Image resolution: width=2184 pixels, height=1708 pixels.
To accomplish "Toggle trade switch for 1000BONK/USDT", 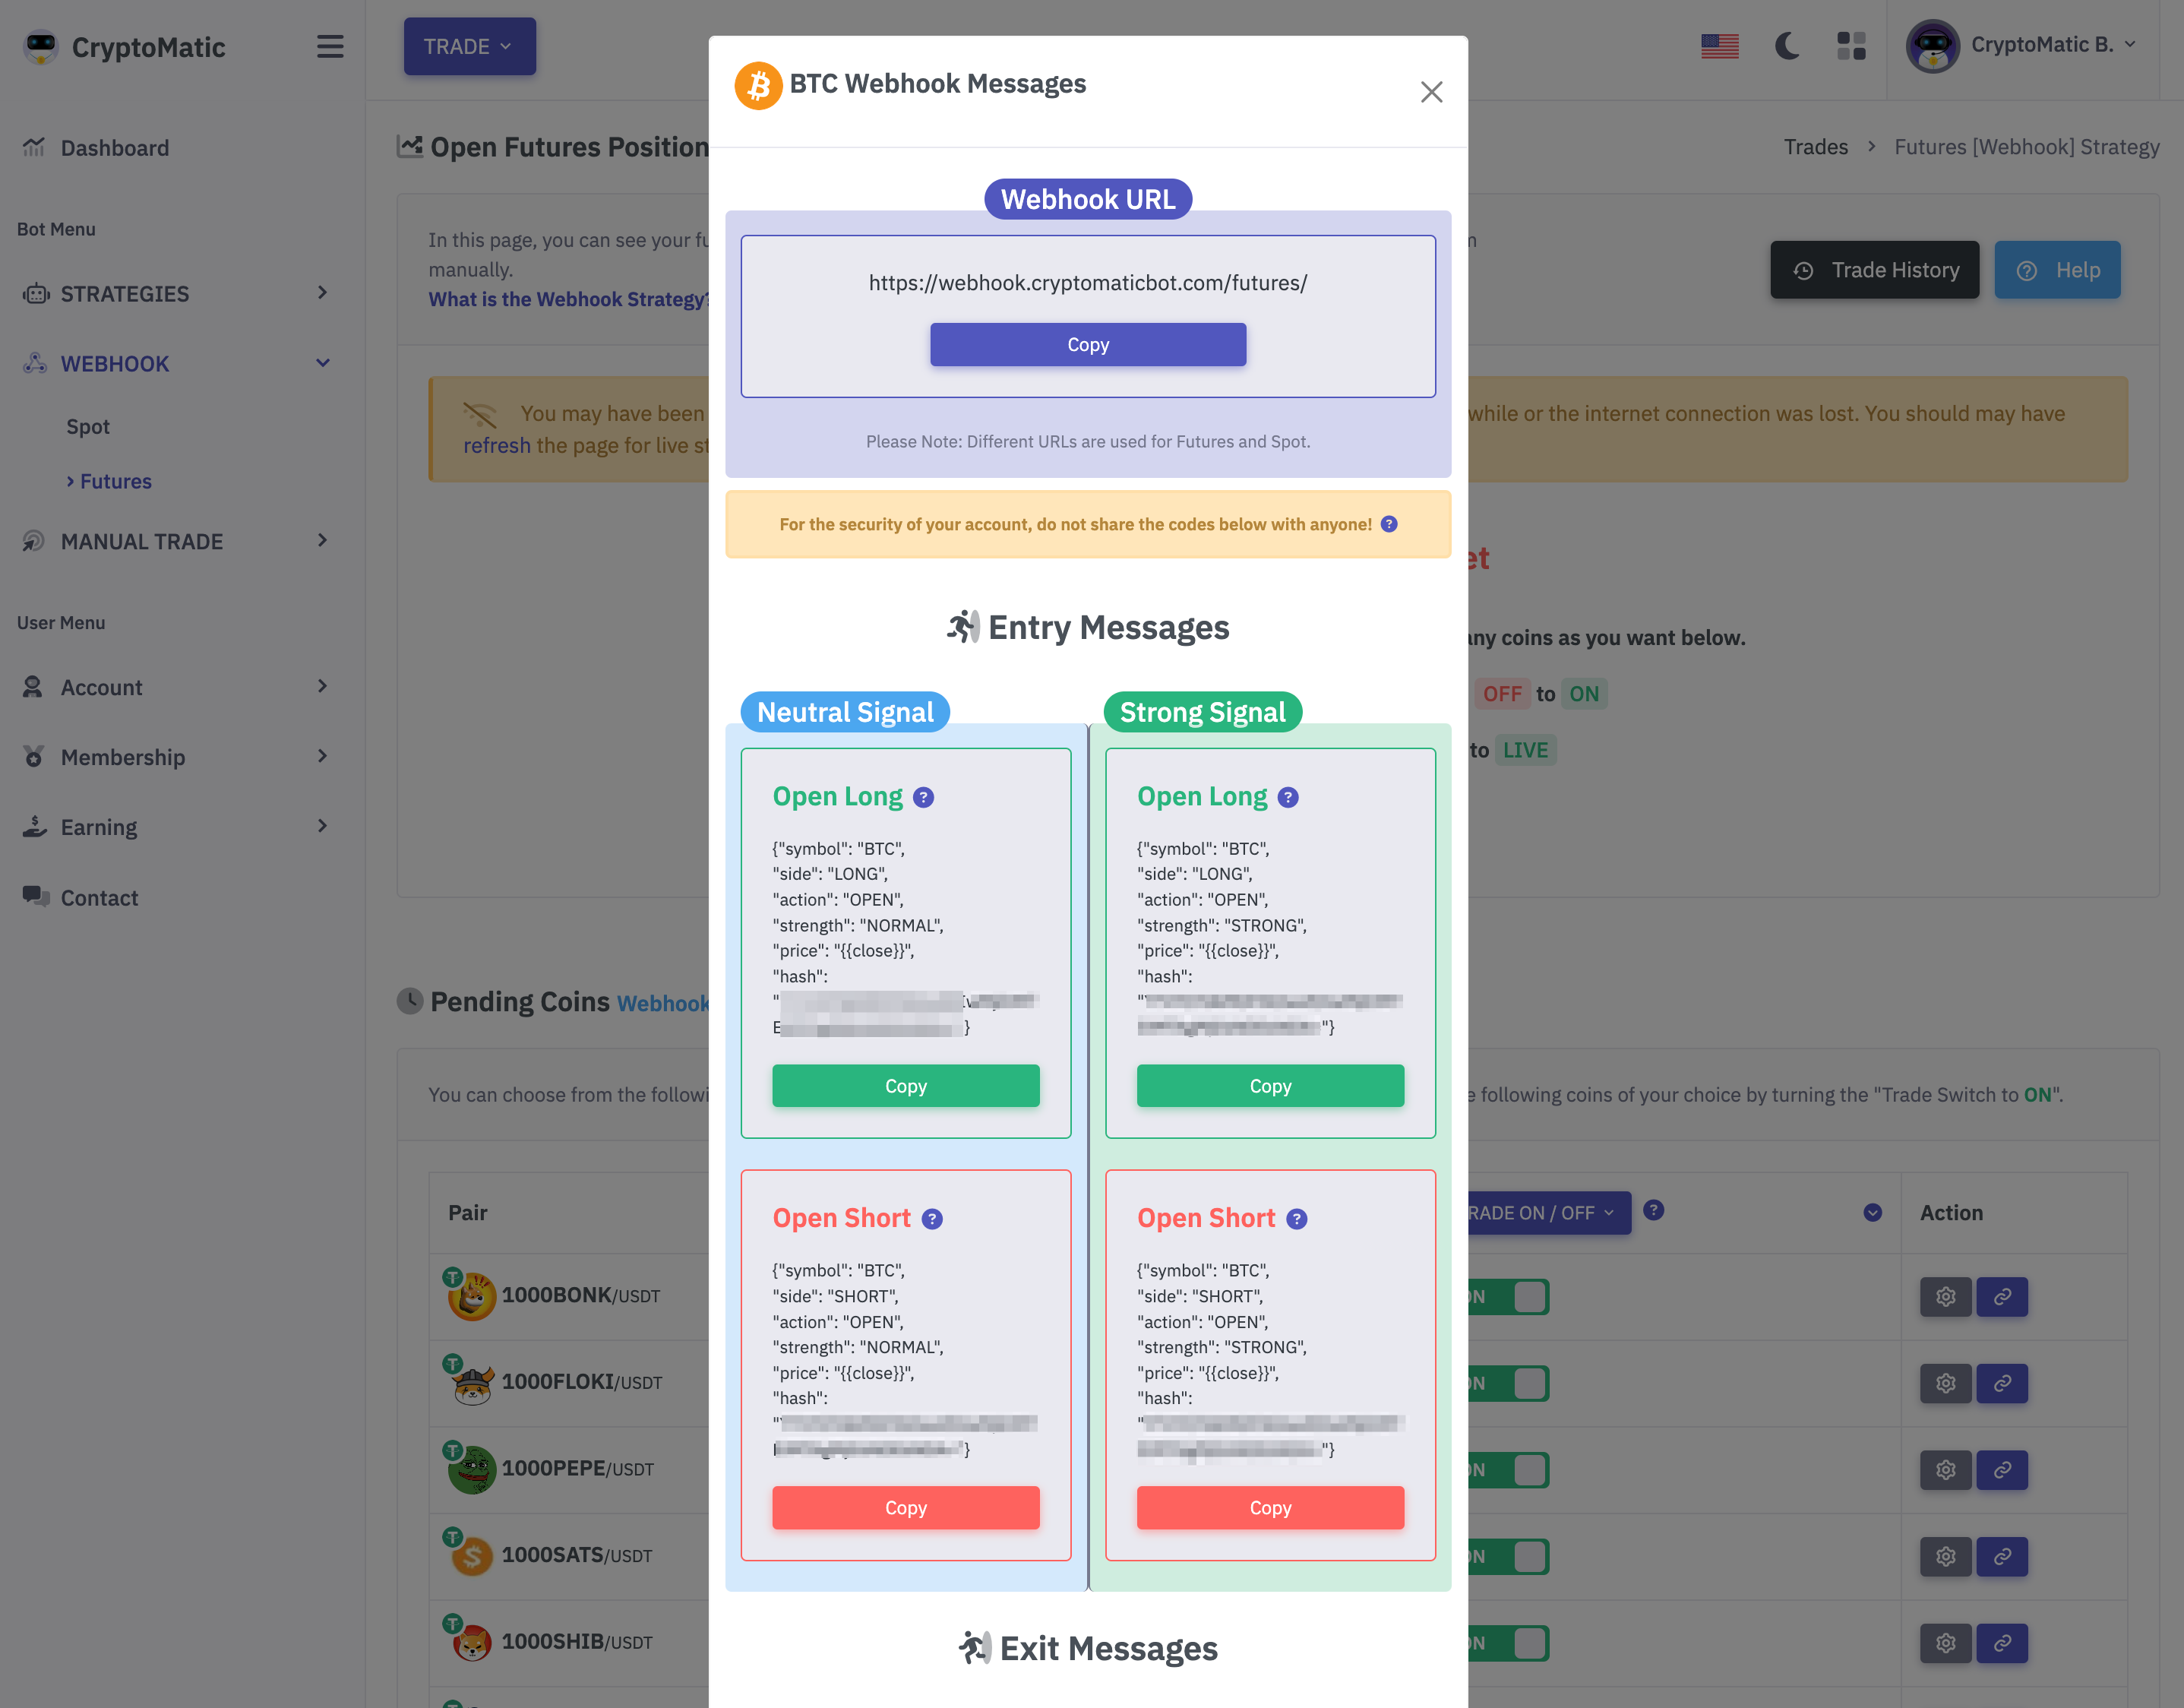I will 1510,1297.
